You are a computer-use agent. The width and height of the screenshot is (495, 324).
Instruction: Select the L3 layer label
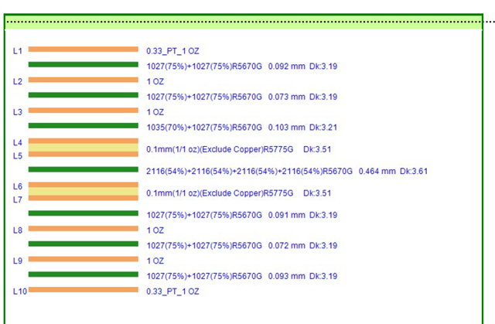[18, 112]
